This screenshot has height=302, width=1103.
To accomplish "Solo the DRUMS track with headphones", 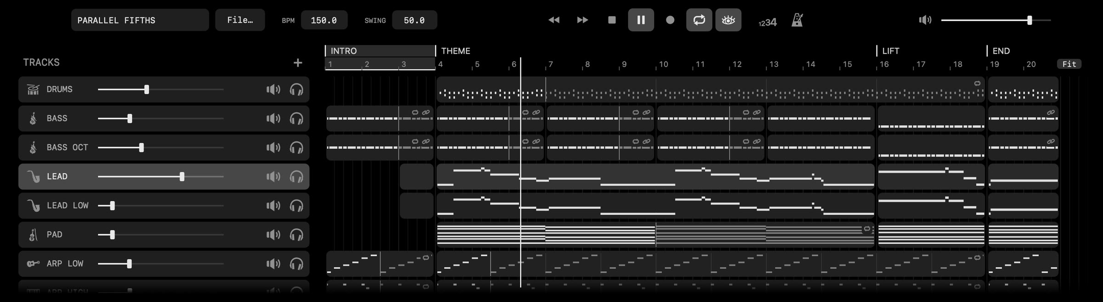I will point(296,89).
